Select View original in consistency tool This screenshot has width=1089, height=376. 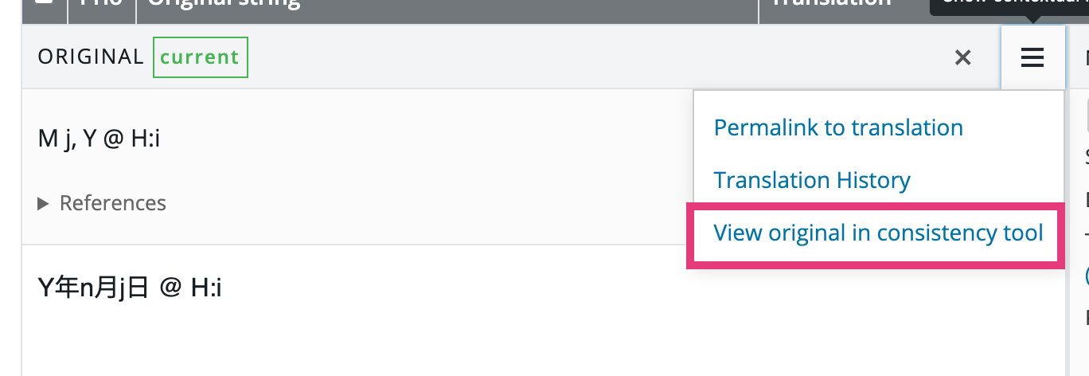coord(878,233)
